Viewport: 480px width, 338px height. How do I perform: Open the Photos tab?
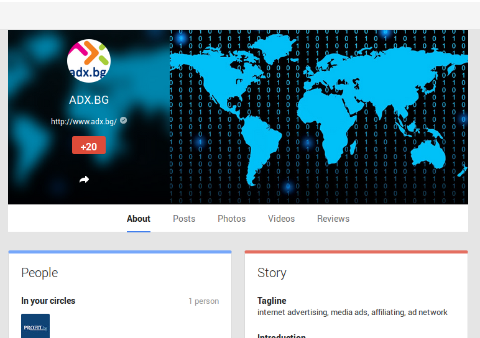point(231,219)
